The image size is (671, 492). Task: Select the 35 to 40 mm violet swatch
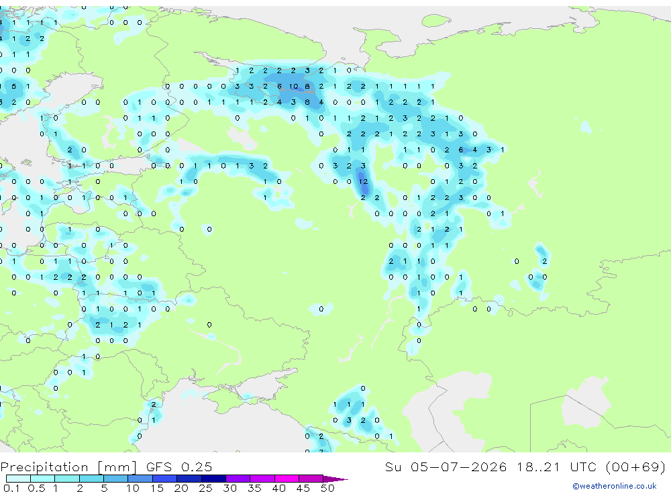coord(262,479)
